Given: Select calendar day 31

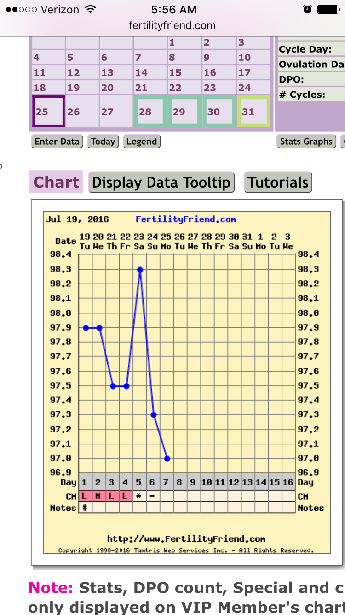Looking at the screenshot, I should 253,112.
